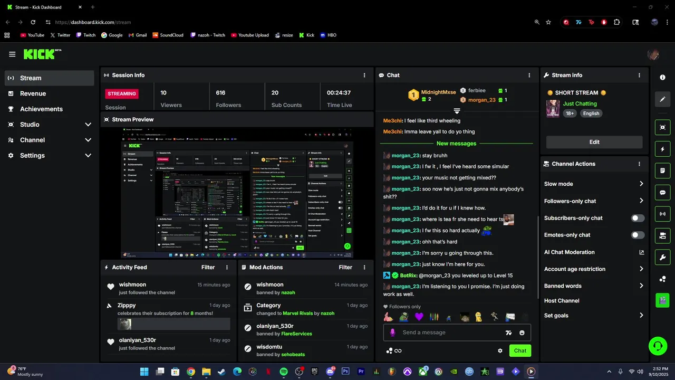
Task: Open Banned words arrow
Action: coord(641,286)
